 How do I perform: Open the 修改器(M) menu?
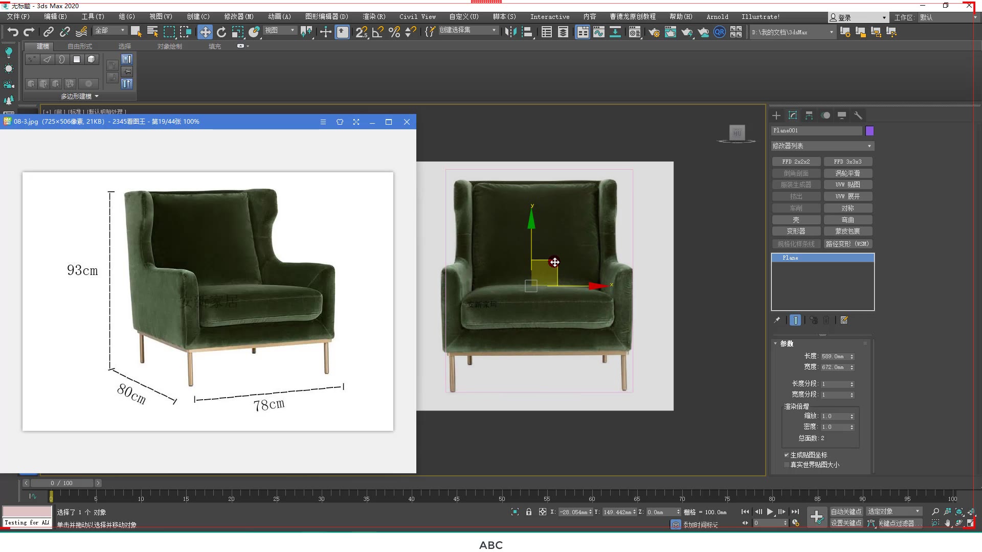click(239, 17)
